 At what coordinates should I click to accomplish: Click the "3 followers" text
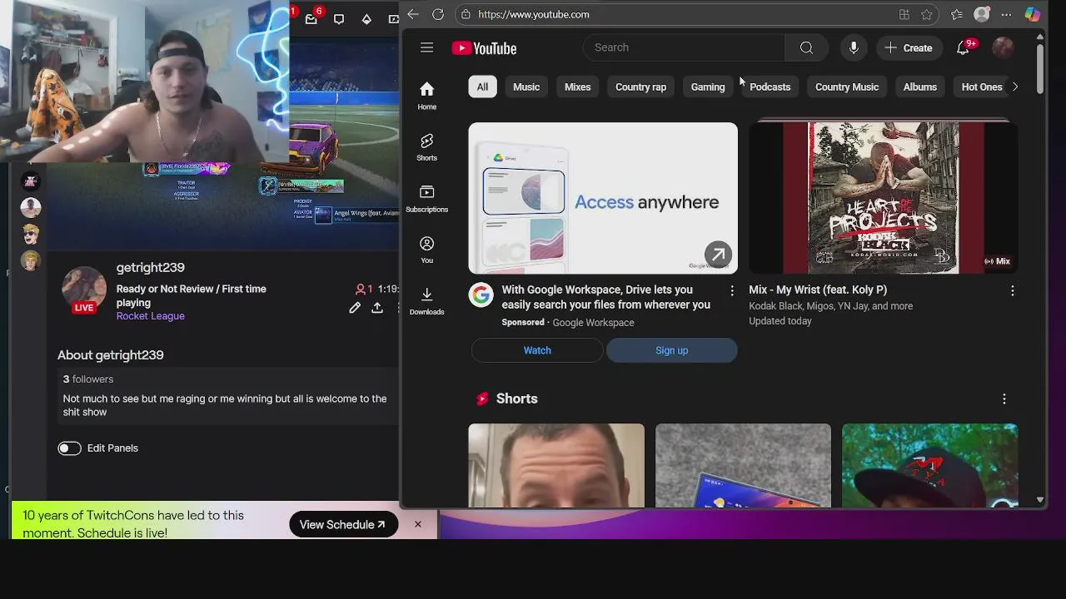(88, 379)
